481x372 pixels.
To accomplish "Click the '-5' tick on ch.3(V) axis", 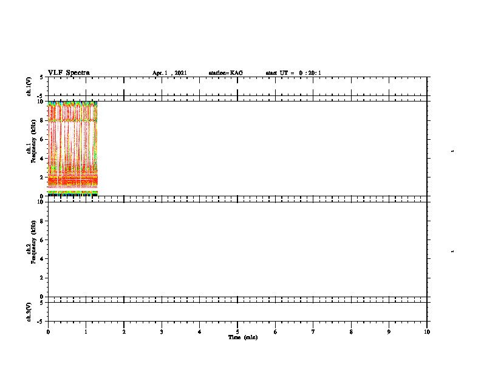I will pyautogui.click(x=41, y=322).
